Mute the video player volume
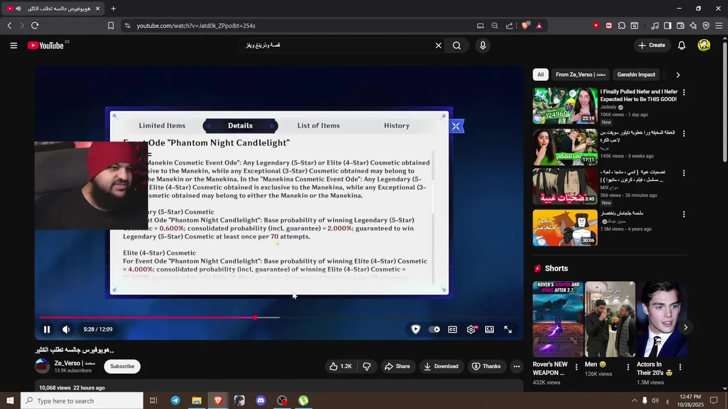Viewport: 728px width, 409px height. [x=66, y=329]
